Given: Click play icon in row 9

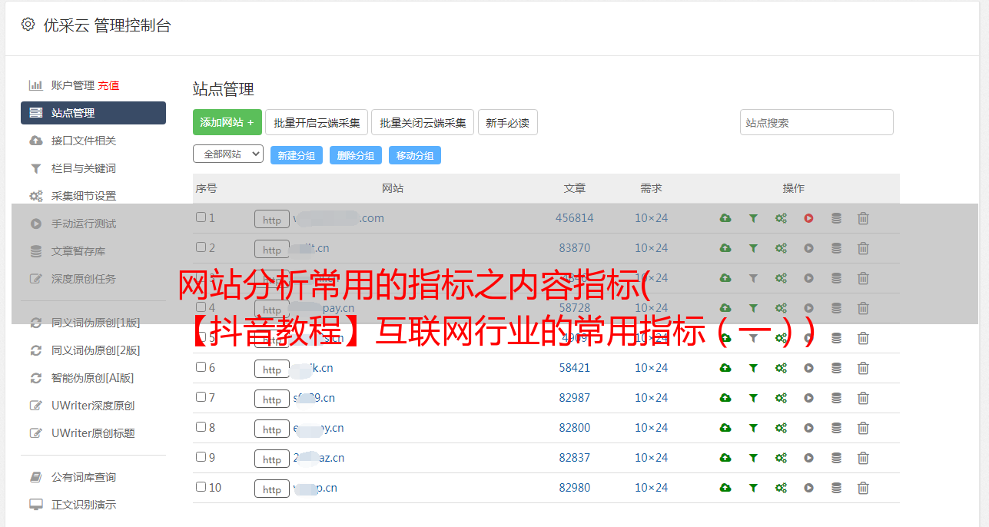Looking at the screenshot, I should click(x=808, y=458).
